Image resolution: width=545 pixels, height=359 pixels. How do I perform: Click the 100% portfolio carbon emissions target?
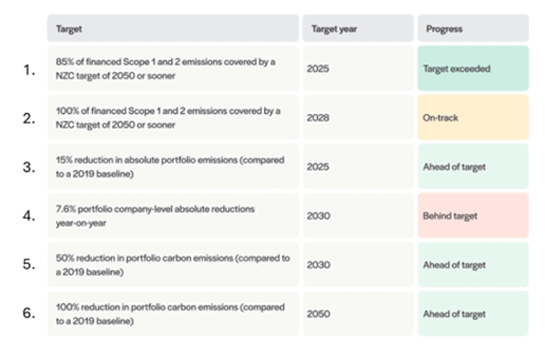pyautogui.click(x=170, y=314)
